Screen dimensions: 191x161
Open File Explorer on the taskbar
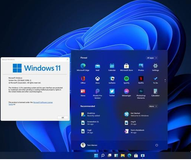[x=123, y=156]
